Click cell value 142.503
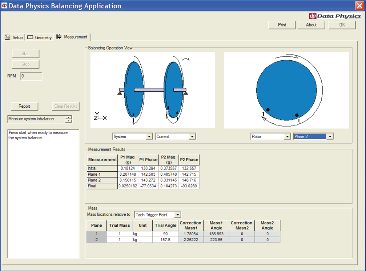This screenshot has width=366, height=271. click(x=148, y=174)
